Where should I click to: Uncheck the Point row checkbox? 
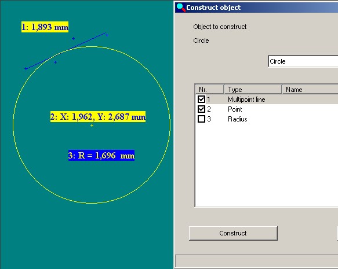coord(201,109)
